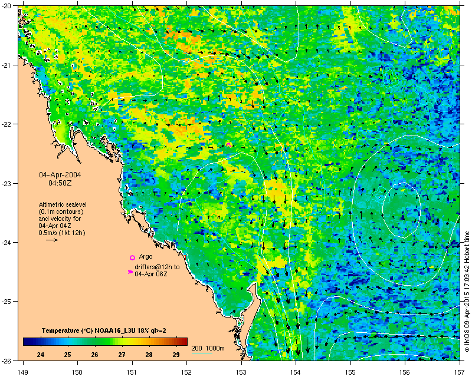Click the longitude axis label 153
Viewport: 472px width, 377px height.
pyautogui.click(x=241, y=372)
